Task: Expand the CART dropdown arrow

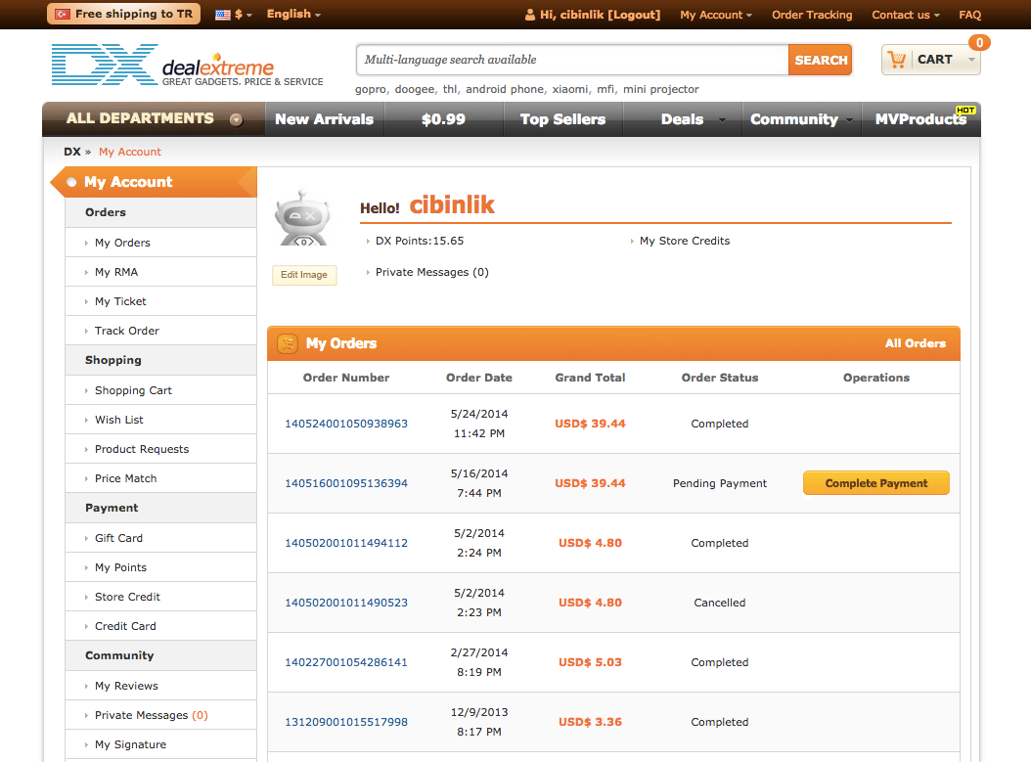Action: (971, 60)
